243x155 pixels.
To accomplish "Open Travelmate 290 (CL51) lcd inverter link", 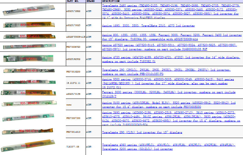I will (x=142, y=132).
